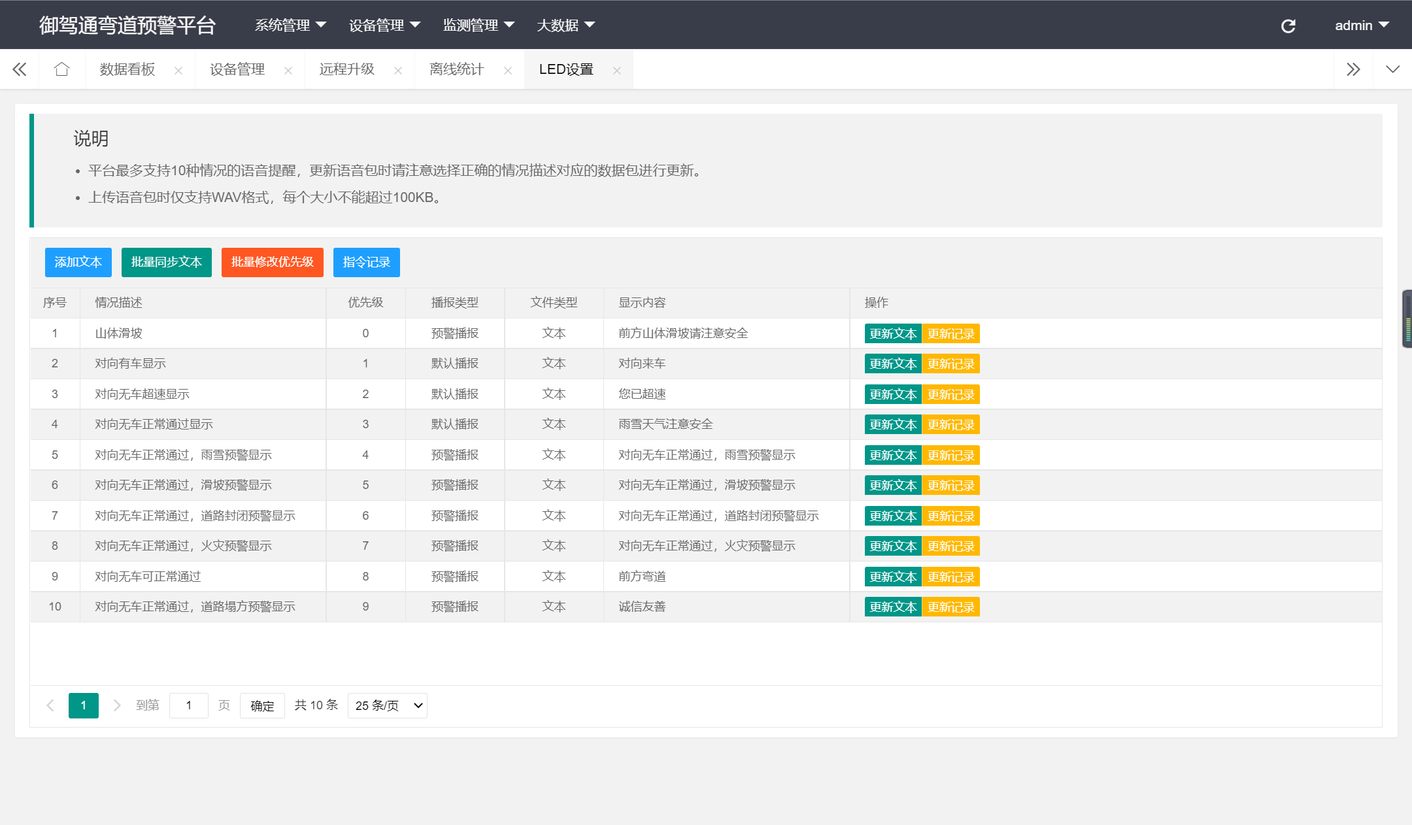1412x825 pixels.
Task: Click 更新文本 for 对向有车显示 row
Action: pyautogui.click(x=893, y=363)
